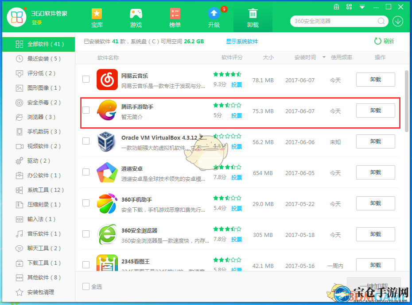Check the 逍遥安卓 checkbox
412x305 pixels.
pos(86,172)
